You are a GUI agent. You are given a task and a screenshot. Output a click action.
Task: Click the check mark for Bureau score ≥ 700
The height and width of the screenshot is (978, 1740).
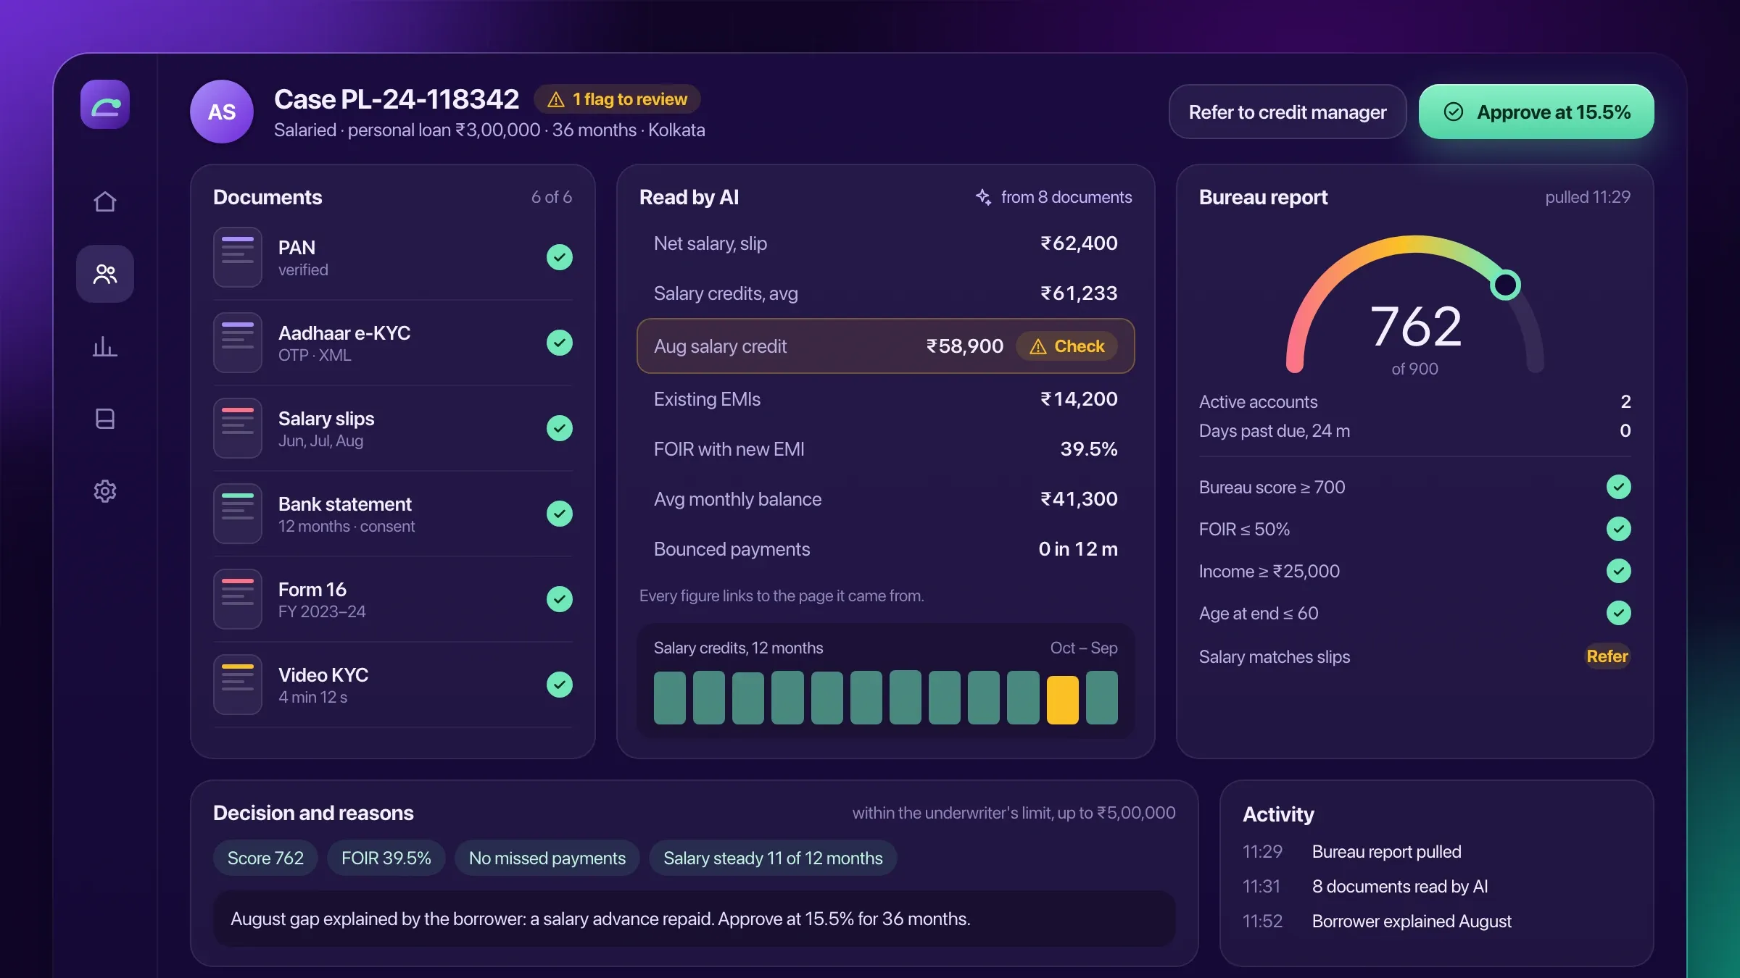click(1618, 487)
